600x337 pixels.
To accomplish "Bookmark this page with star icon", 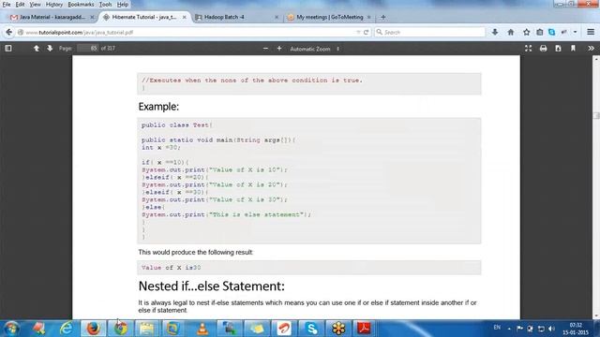I will tap(527, 32).
